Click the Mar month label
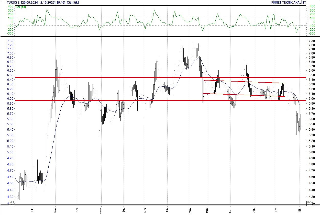Viewport: 320px width, 215px height. click(x=145, y=210)
